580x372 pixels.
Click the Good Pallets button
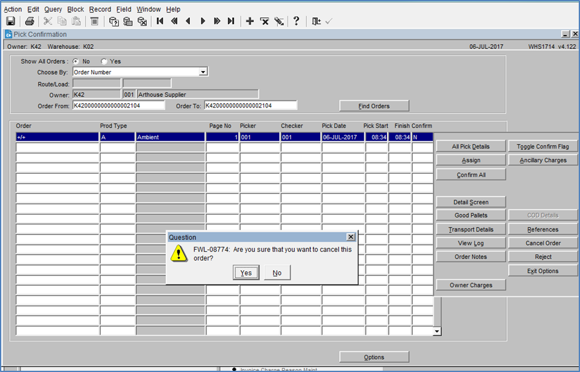click(x=471, y=215)
